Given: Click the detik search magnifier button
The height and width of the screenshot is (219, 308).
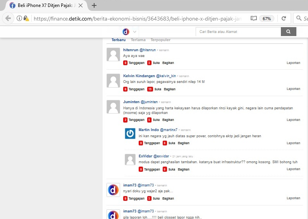Looking at the screenshot, I should click(288, 31).
